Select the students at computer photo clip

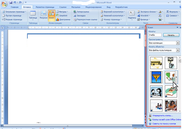[156, 106]
